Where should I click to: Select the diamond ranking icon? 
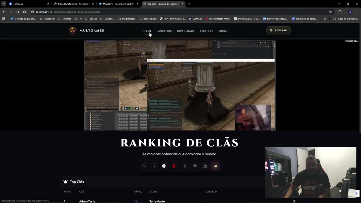195,166
